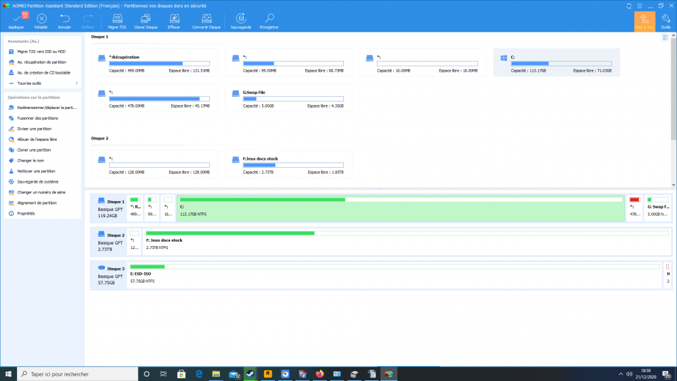
Task: Select the Effacer toolbar icon
Action: [x=174, y=19]
